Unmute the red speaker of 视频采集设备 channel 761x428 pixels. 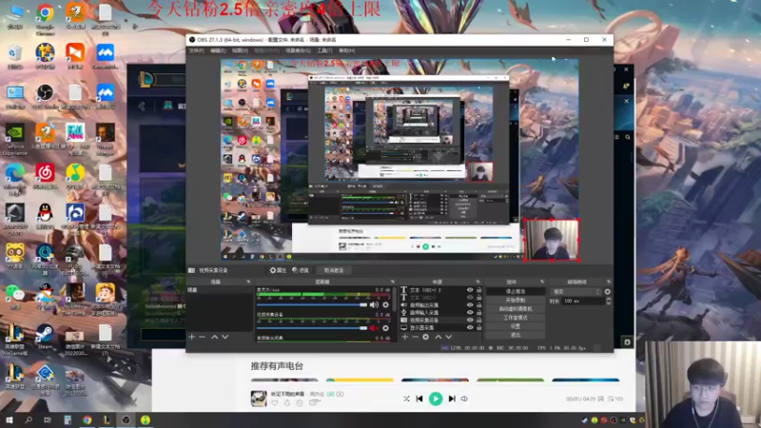tap(374, 328)
